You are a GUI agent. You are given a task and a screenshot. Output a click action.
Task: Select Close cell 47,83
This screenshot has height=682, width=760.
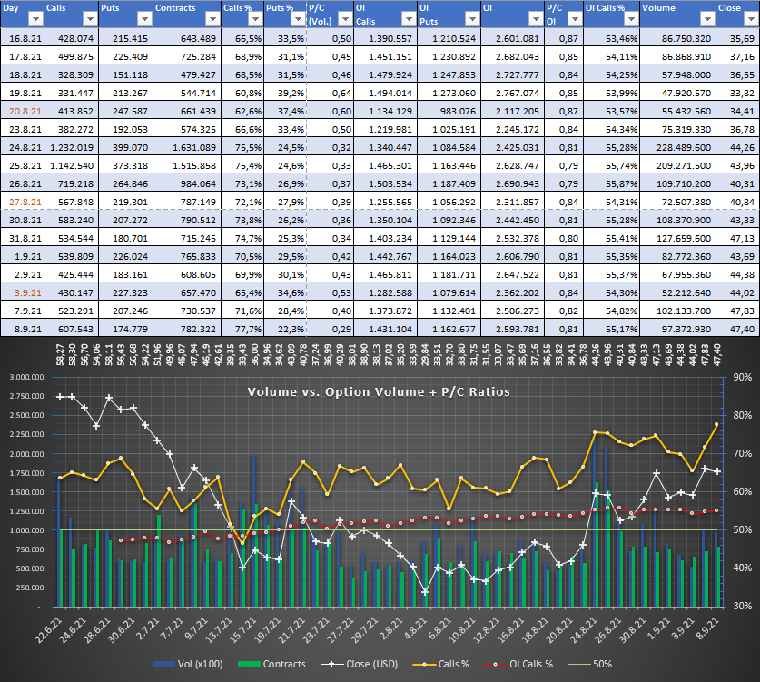738,311
